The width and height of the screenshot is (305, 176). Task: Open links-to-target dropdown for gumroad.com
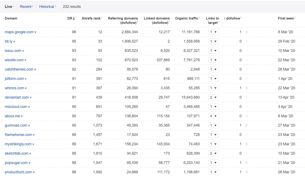coord(214,125)
